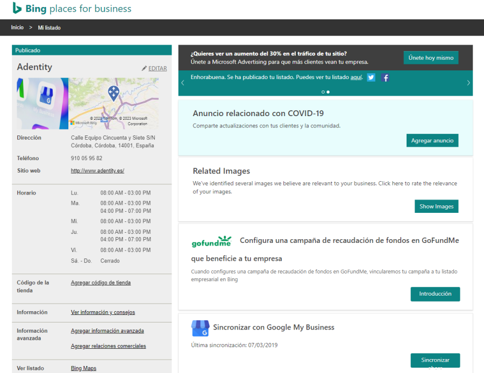
Task: Click the pencil EDITAR icon
Action: click(x=144, y=68)
